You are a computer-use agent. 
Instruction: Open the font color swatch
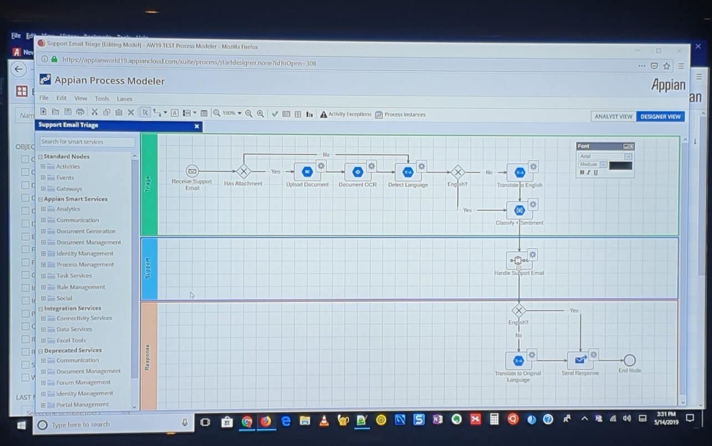pos(621,165)
